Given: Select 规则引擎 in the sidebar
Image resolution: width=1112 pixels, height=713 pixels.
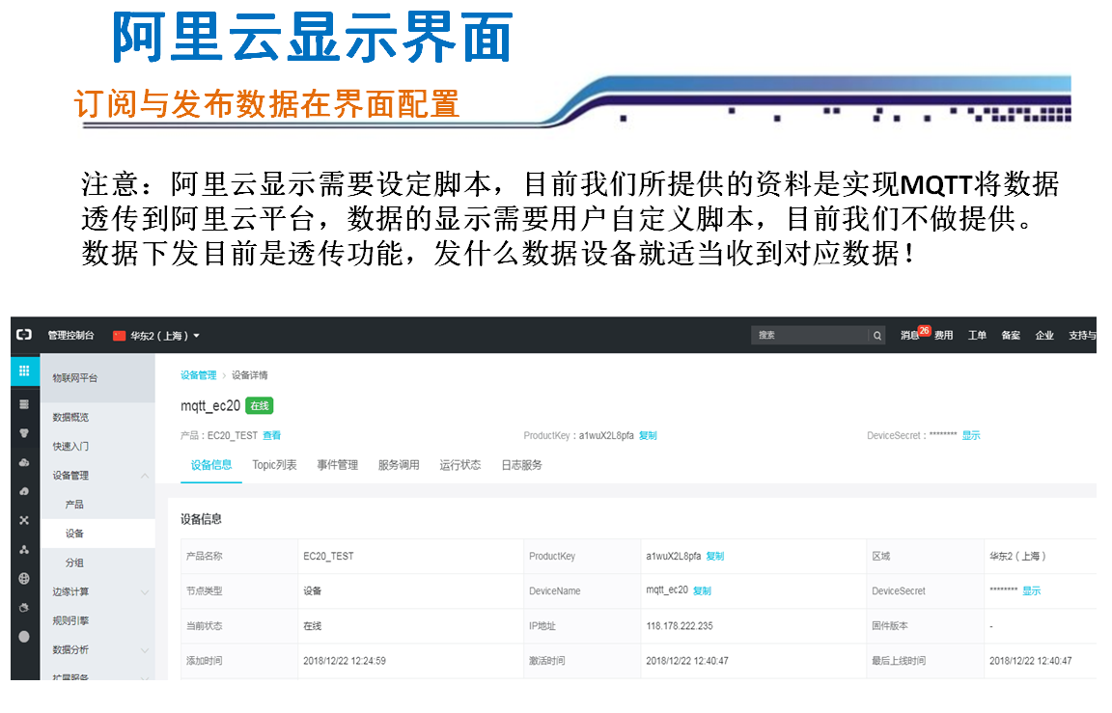Looking at the screenshot, I should click(x=70, y=621).
